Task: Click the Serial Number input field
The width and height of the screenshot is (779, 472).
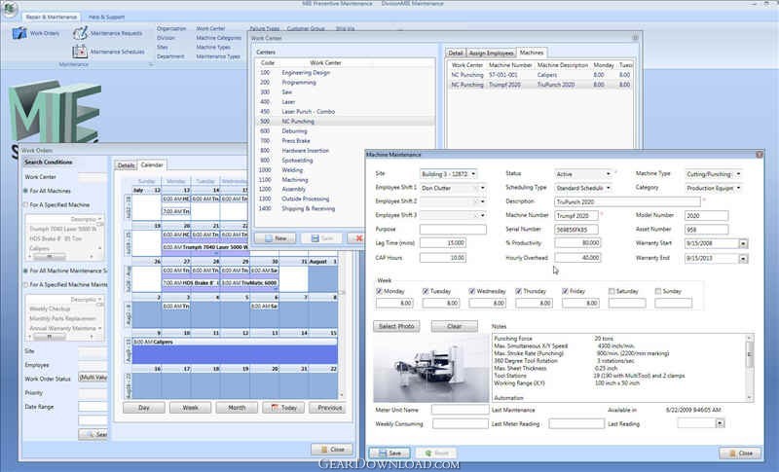Action: pos(576,230)
